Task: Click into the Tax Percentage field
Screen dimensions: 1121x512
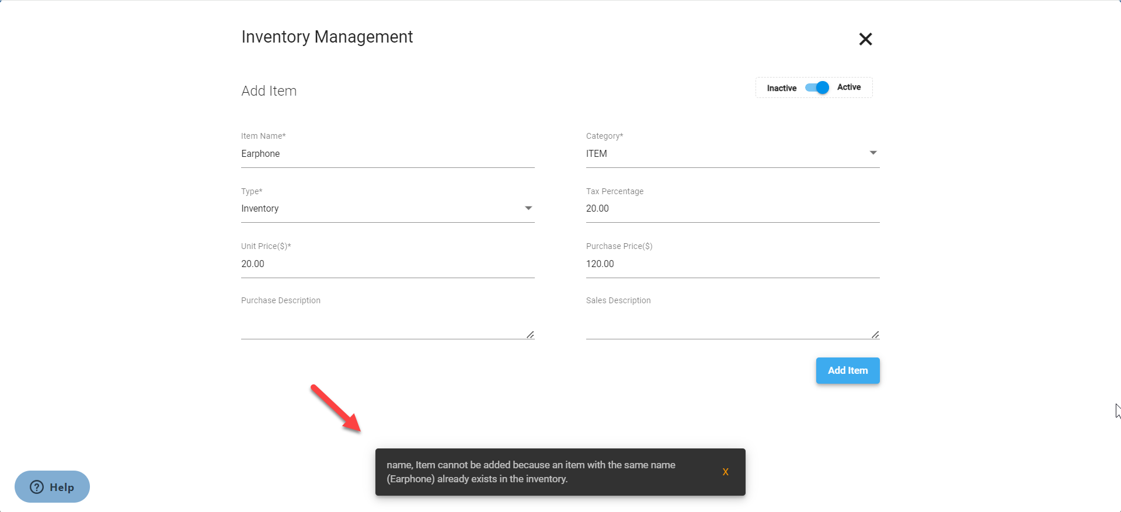Action: [732, 209]
